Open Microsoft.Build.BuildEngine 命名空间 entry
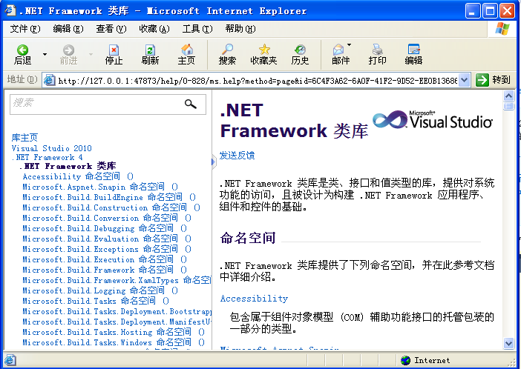Image resolution: width=521 pixels, height=369 pixels. pyautogui.click(x=109, y=197)
